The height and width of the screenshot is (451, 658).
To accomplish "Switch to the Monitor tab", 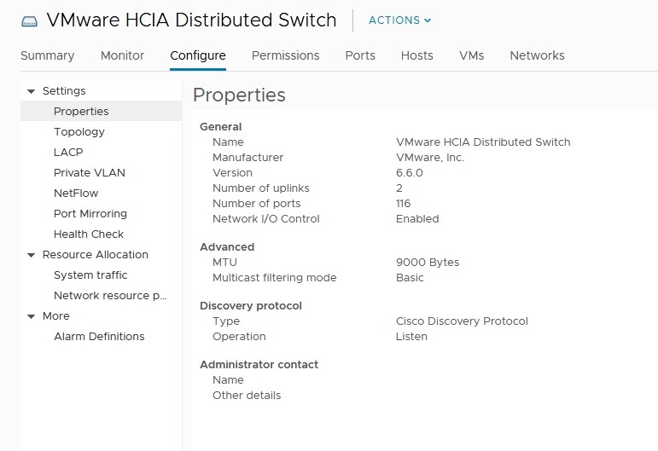I will click(x=122, y=55).
